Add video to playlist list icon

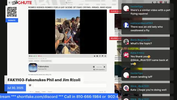pyautogui.click(x=100, y=56)
